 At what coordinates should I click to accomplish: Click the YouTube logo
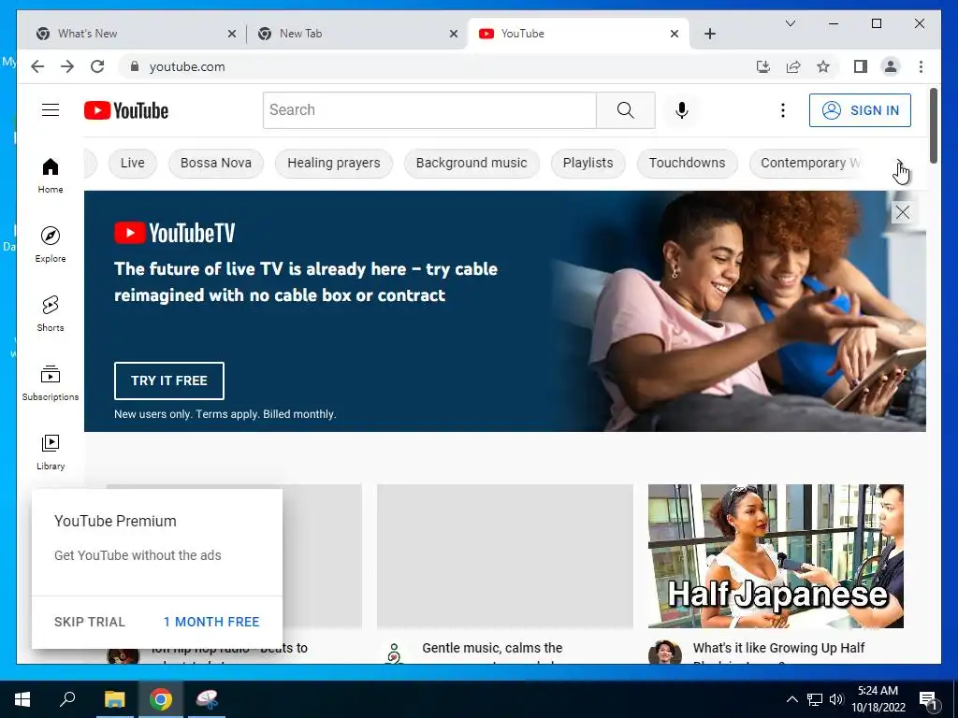[x=126, y=110]
